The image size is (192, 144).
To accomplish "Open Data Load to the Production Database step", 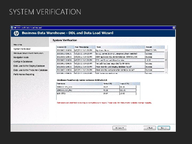I will click(x=30, y=70).
